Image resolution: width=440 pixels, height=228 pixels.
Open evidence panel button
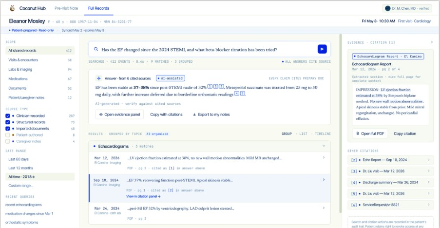119,114
